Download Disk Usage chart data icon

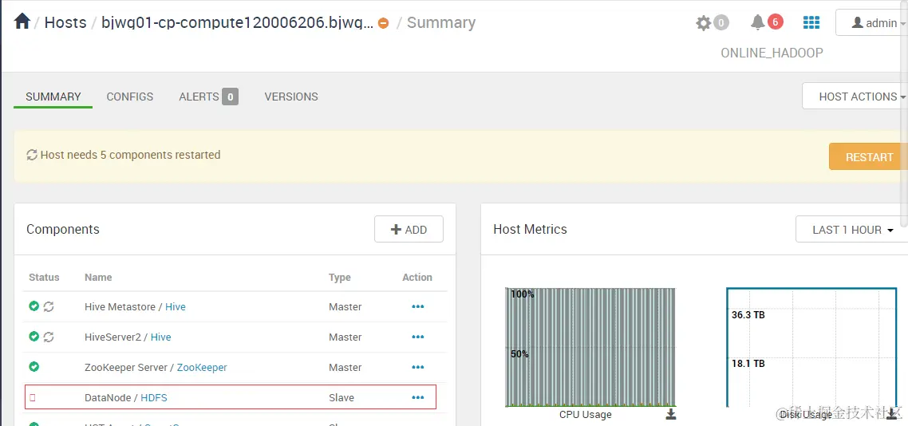[x=891, y=414]
